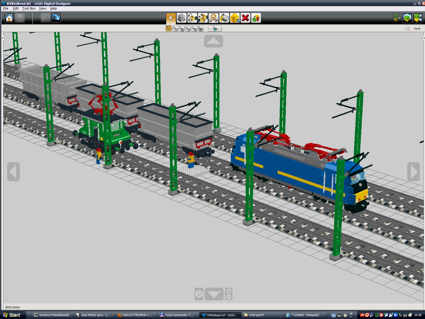The width and height of the screenshot is (425, 319).
Task: Activate the Hinge tool
Action: [x=192, y=18]
